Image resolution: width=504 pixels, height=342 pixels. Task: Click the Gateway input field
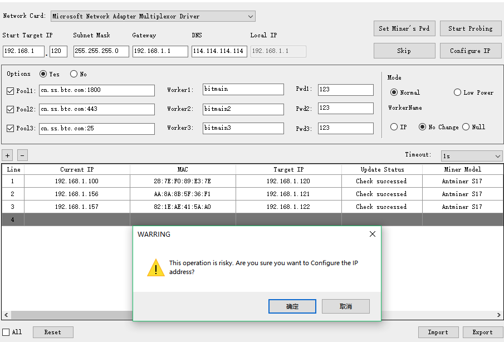(x=160, y=51)
